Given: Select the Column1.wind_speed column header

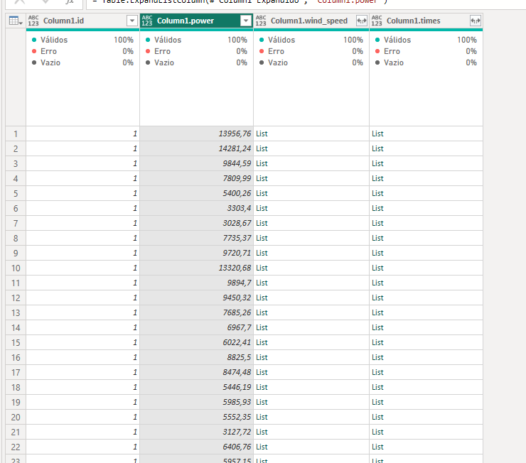Looking at the screenshot, I should click(311, 21).
